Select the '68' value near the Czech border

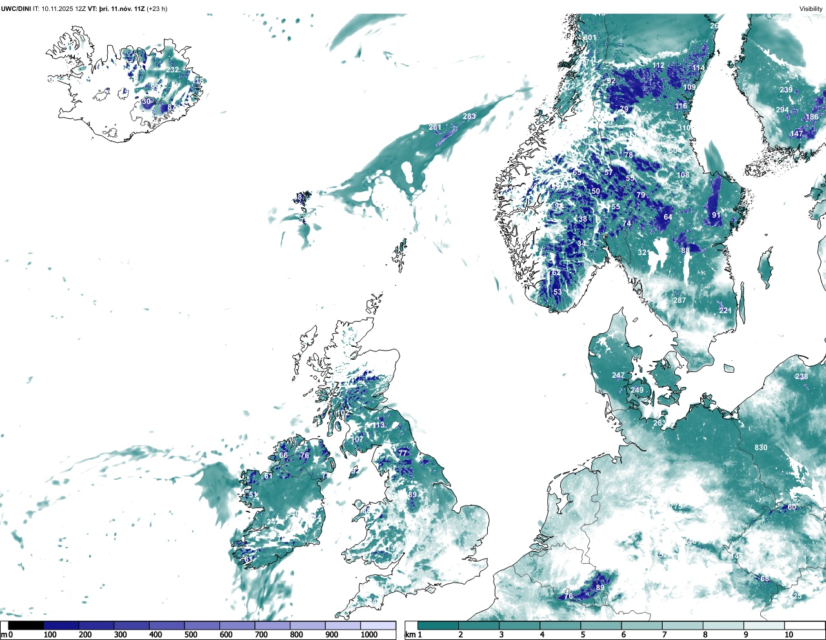pos(765,579)
